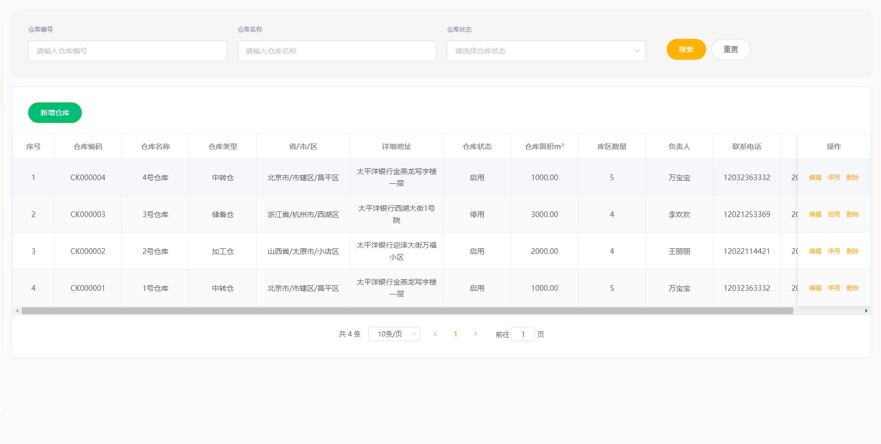Click the 省/市/区 column header
Viewport: 881px width, 444px height.
click(303, 146)
